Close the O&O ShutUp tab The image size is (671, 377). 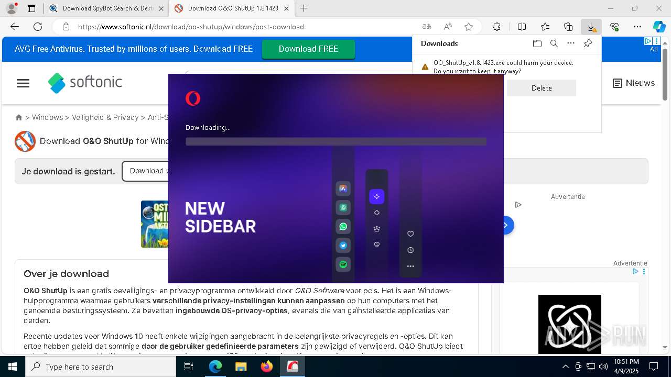click(x=286, y=8)
